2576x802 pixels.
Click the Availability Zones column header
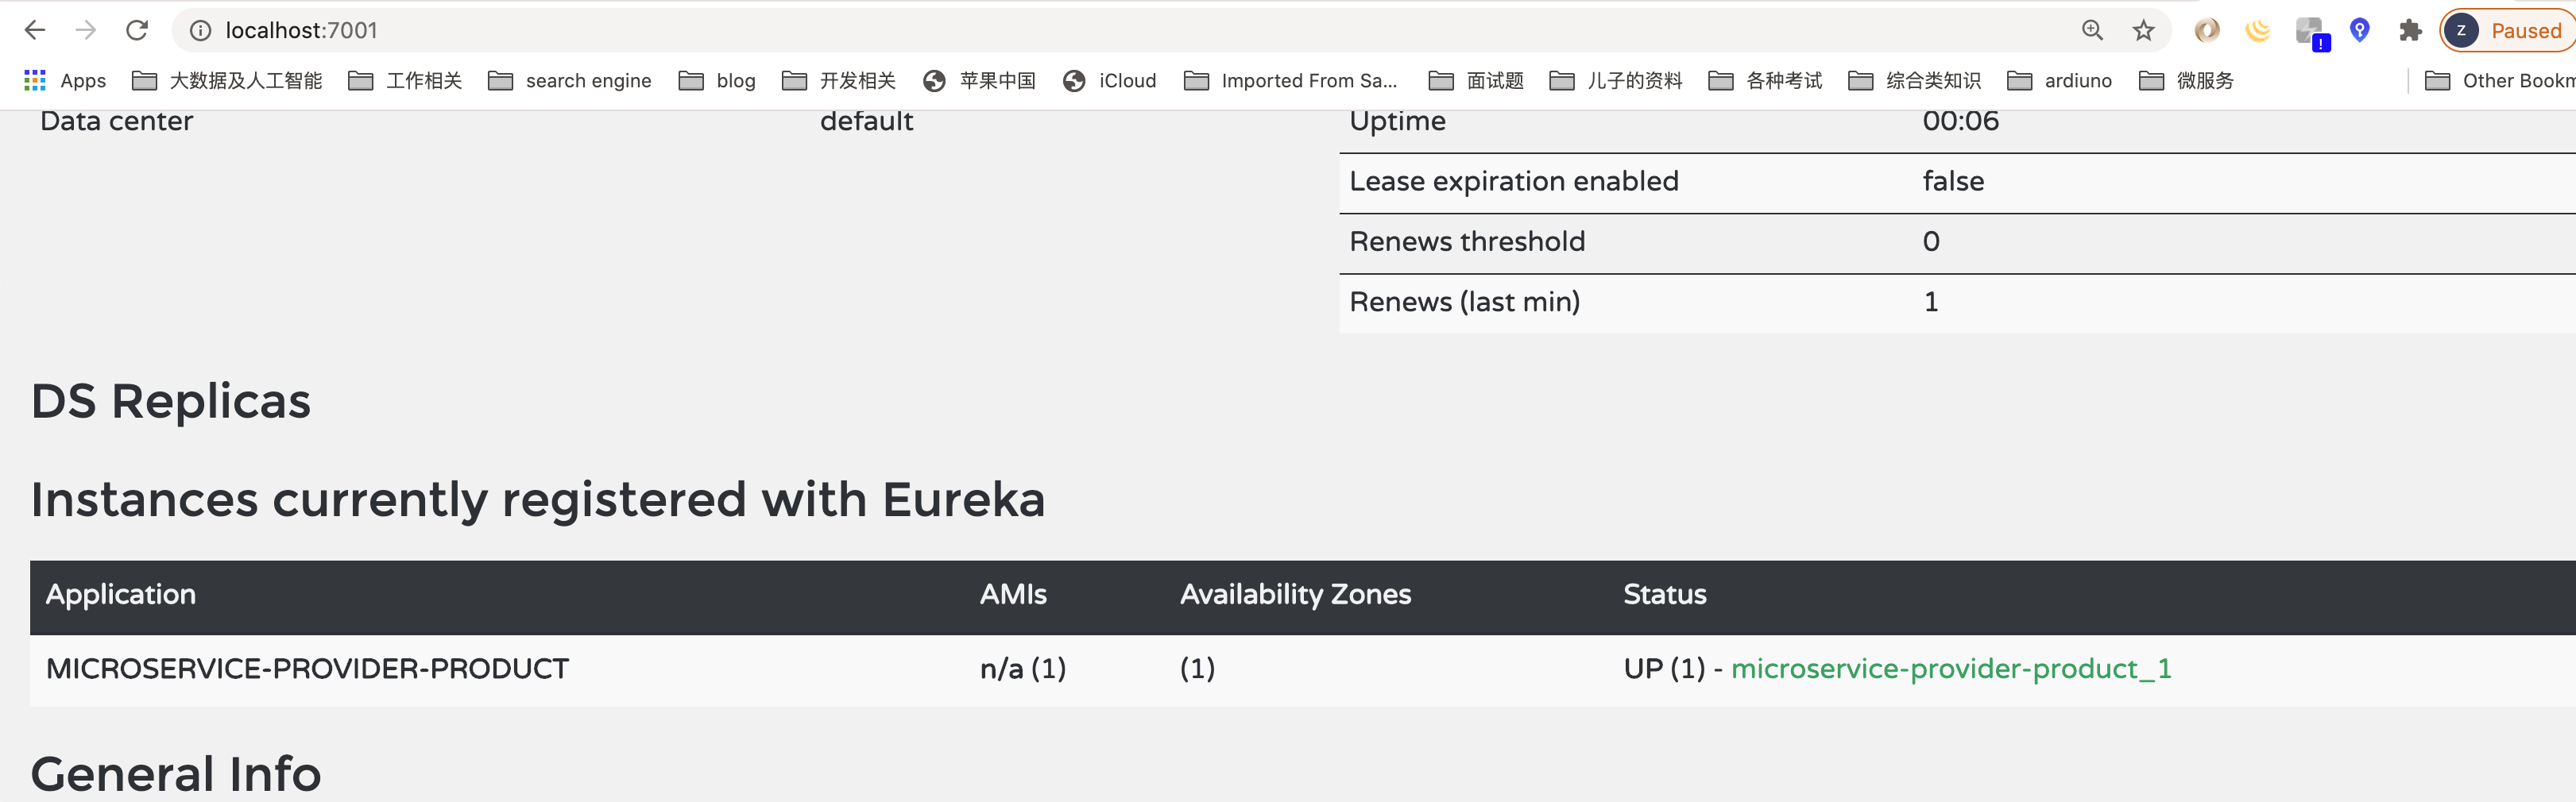(x=1295, y=594)
